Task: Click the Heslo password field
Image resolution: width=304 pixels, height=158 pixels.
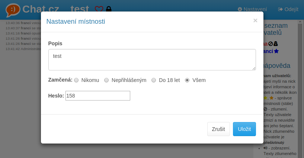Action: tap(98, 96)
